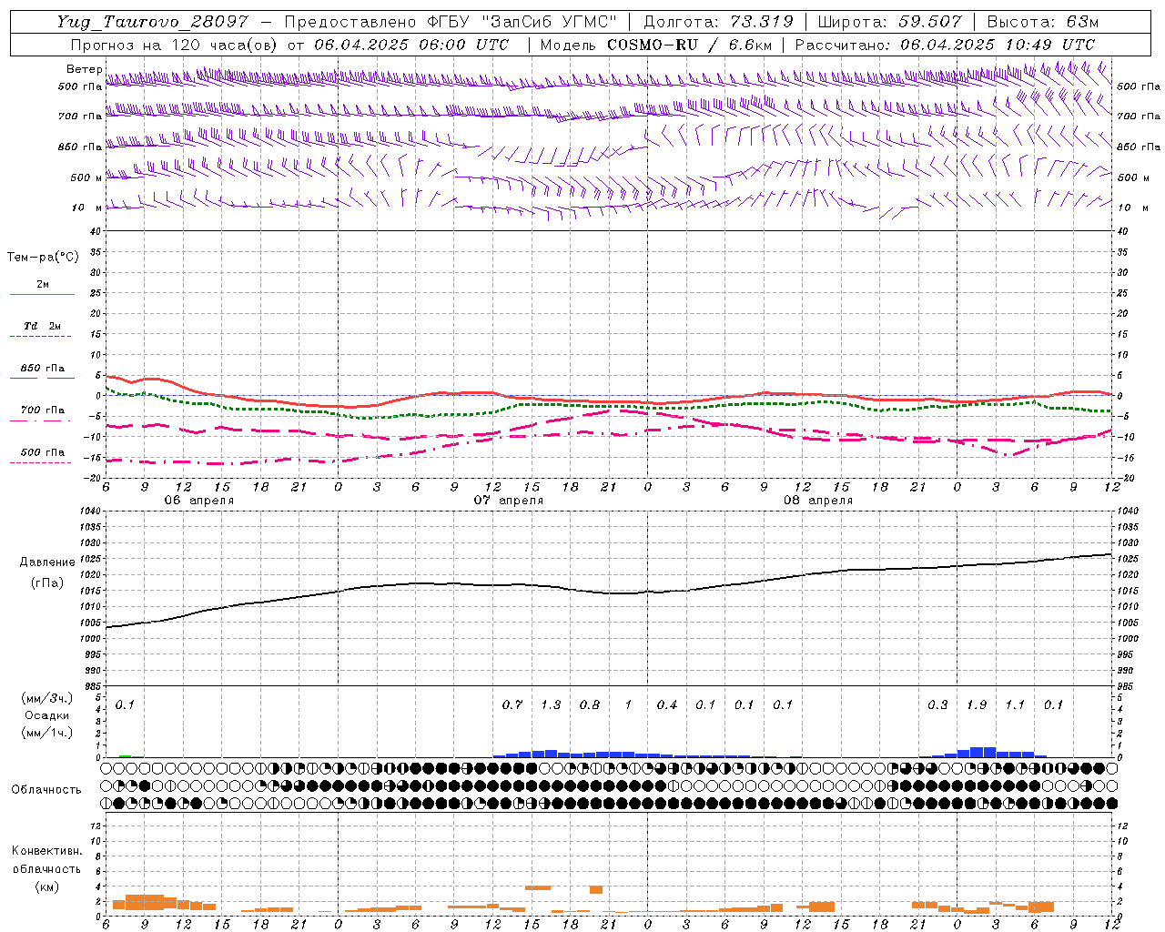Click the station title Yug_Taurovo_28097
The height and width of the screenshot is (932, 1165).
point(153,22)
